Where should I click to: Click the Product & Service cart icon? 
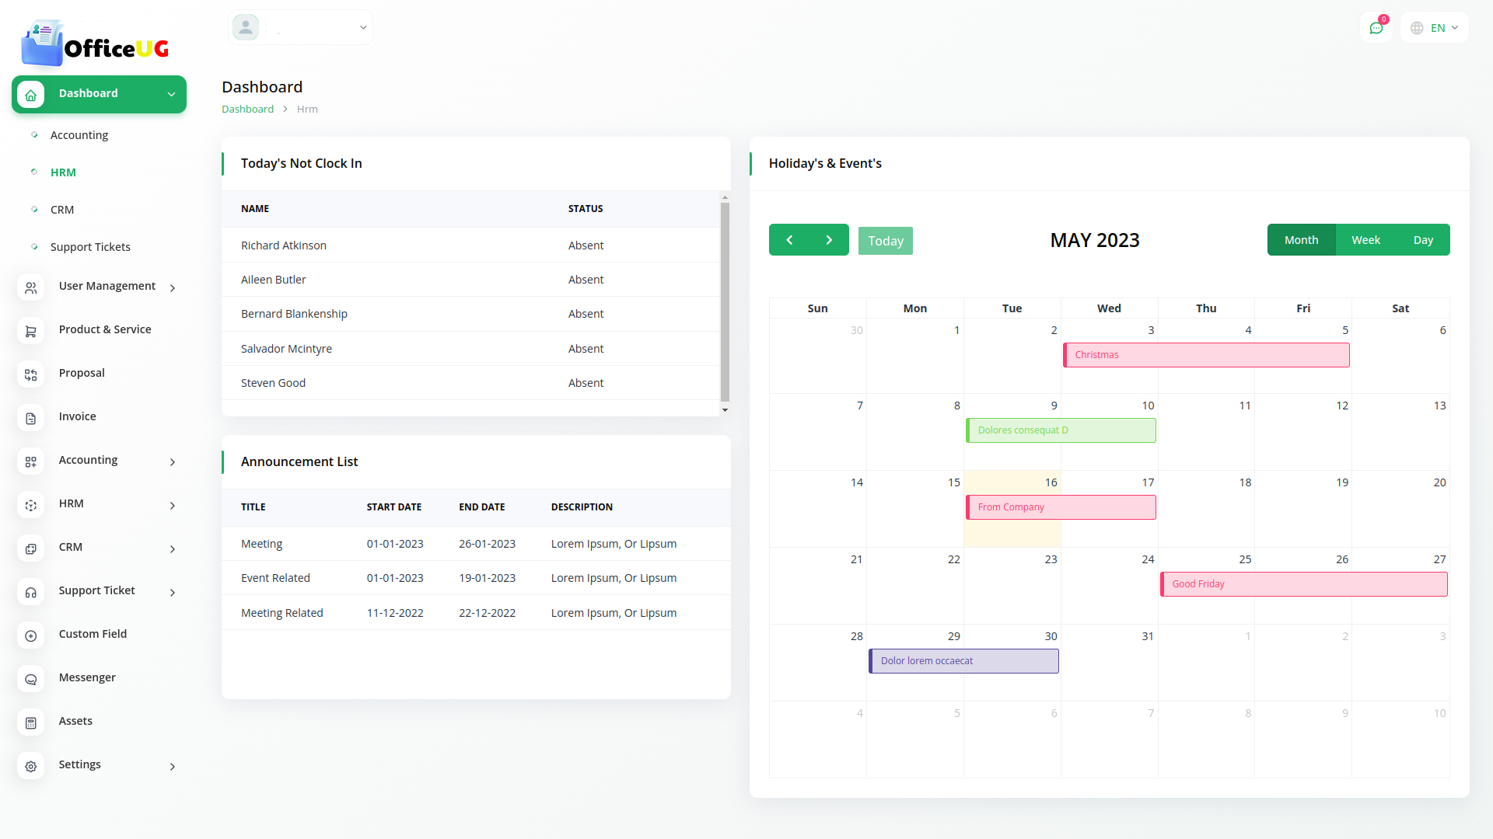[x=30, y=332]
